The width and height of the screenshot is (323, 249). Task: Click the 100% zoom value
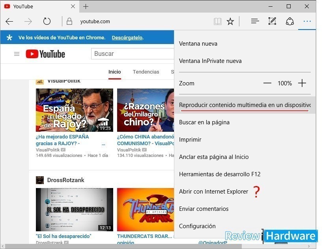285,83
